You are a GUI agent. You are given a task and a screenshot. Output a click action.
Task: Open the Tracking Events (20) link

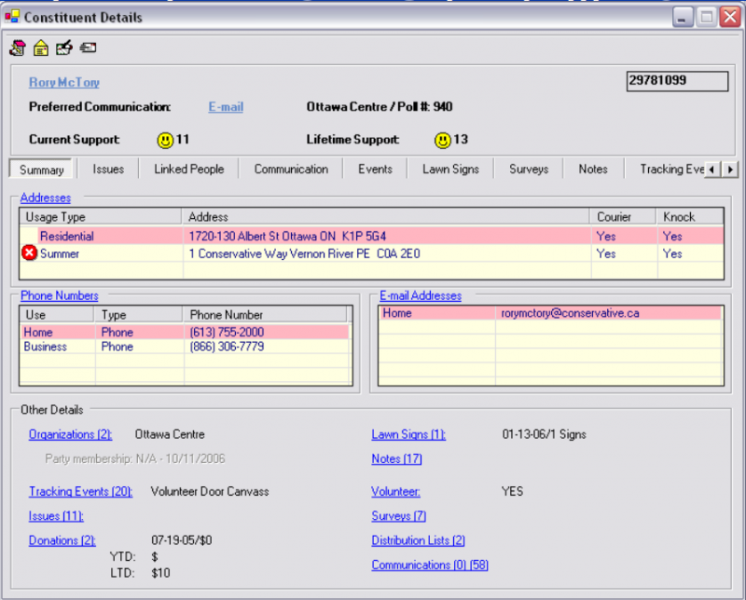[x=80, y=491]
